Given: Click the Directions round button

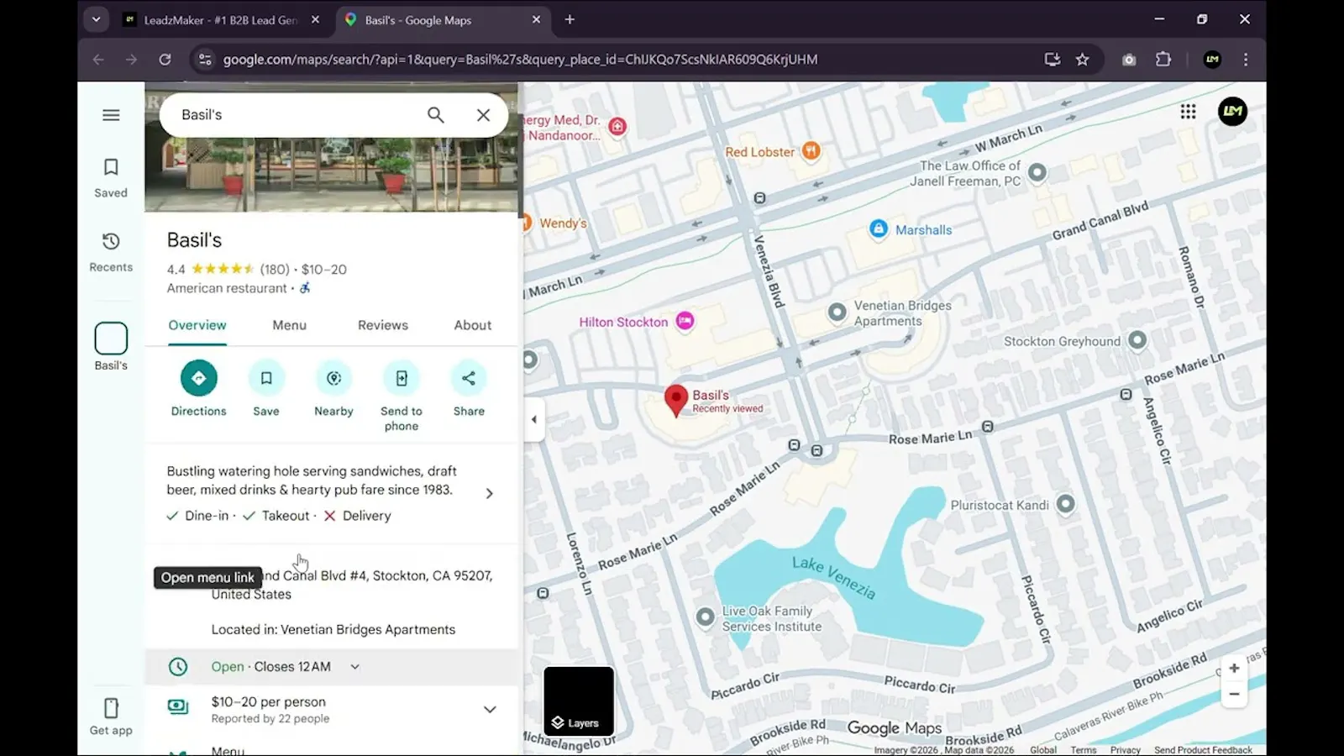Looking at the screenshot, I should 199,378.
